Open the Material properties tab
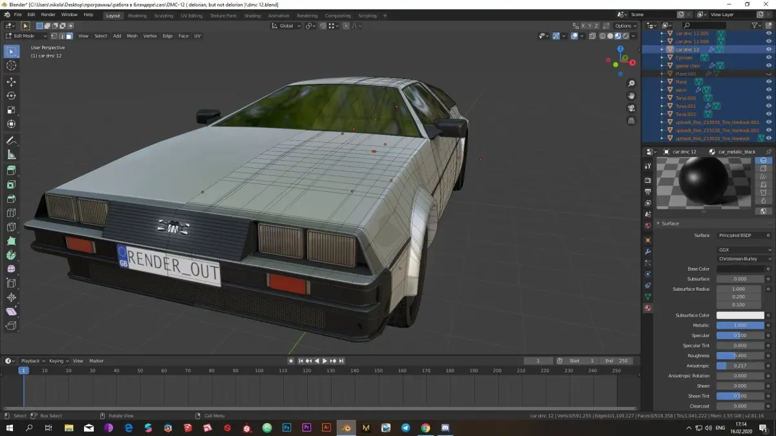Viewport: 776px width, 436px height. coord(647,308)
